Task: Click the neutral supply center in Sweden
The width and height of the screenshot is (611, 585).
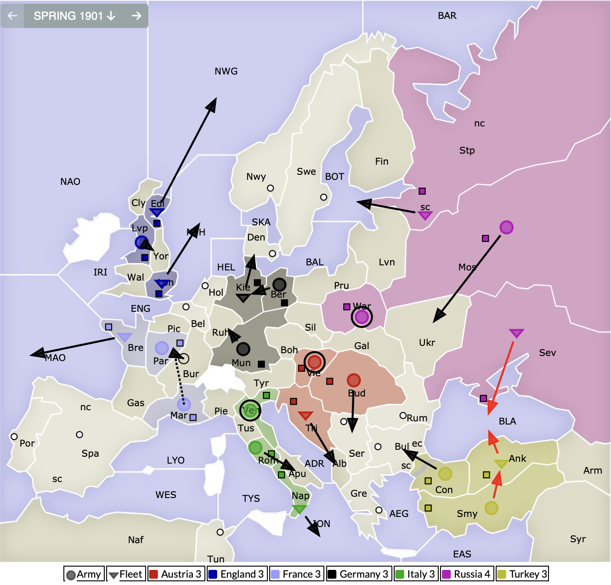Action: click(323, 197)
